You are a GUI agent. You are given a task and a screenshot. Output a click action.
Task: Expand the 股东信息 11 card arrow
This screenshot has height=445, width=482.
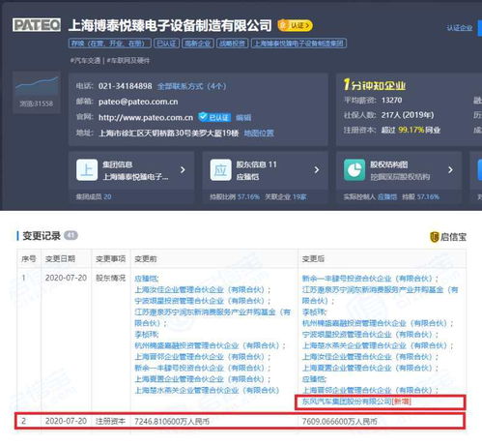click(317, 169)
